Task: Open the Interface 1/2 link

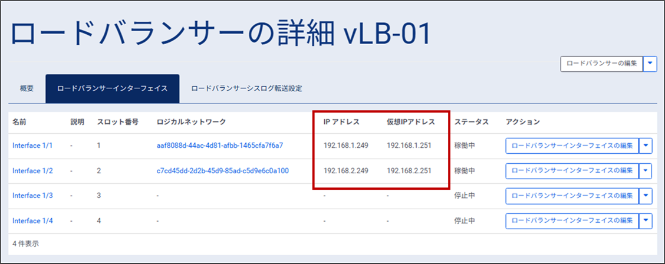Action: click(32, 171)
